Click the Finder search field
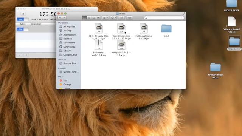 pyautogui.click(x=164, y=18)
